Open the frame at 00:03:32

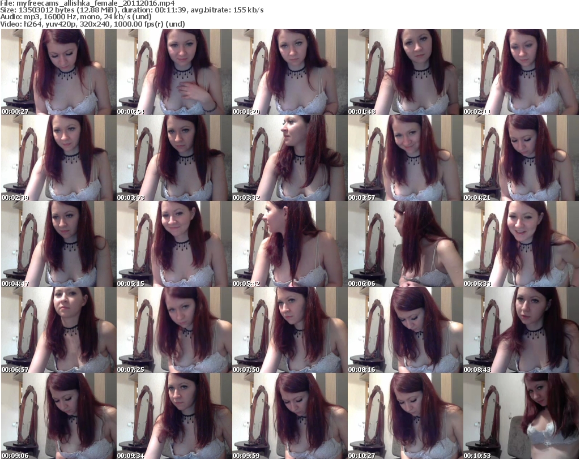(x=289, y=158)
